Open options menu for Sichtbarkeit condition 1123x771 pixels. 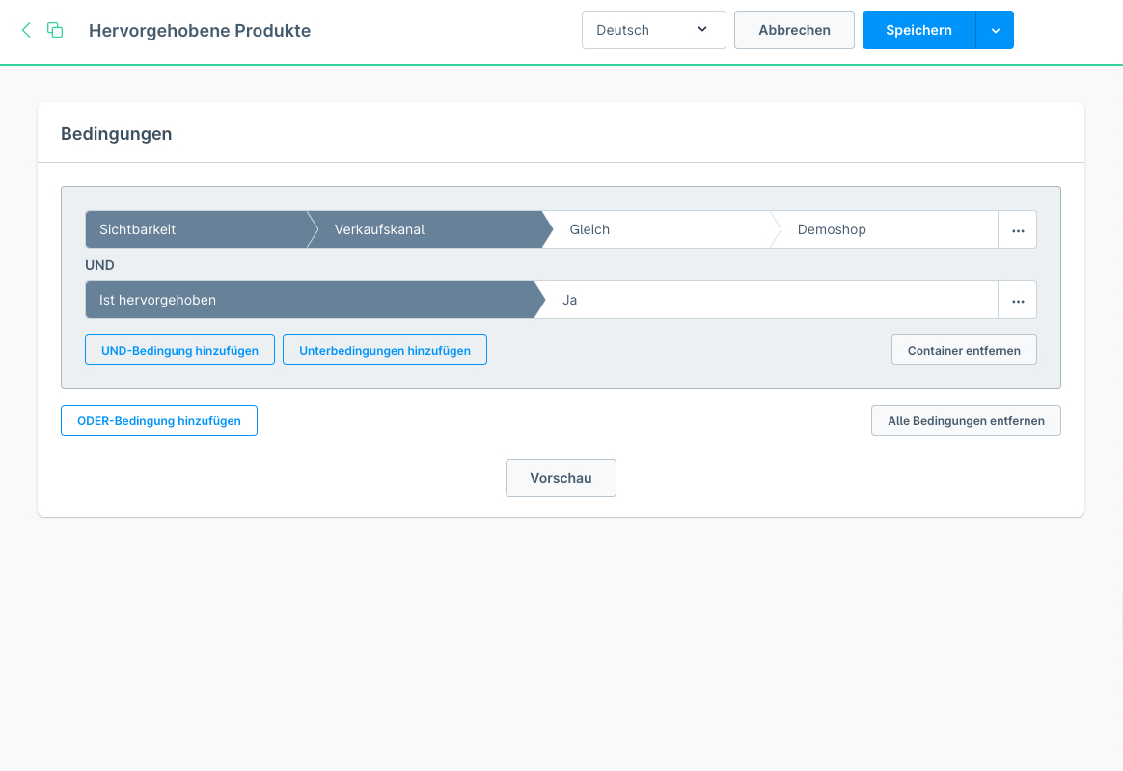point(1017,230)
